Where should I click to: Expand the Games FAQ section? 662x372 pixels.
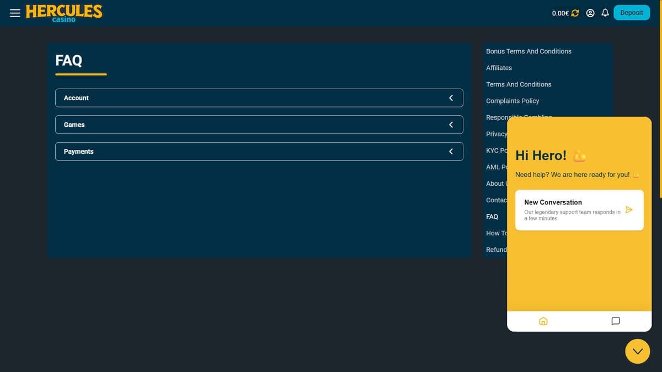[259, 125]
